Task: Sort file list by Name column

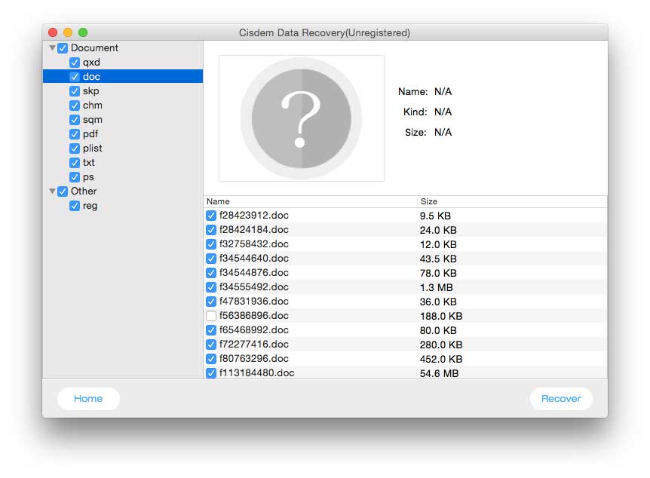Action: (311, 201)
